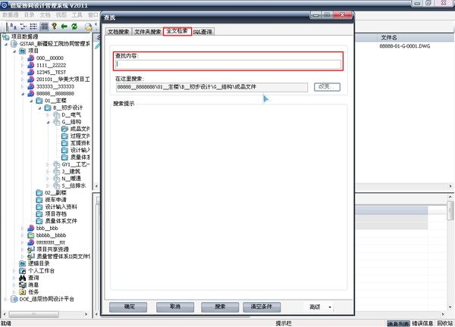Expand the 12345__TEST project node
The width and height of the screenshot is (455, 327).
[x=23, y=71]
